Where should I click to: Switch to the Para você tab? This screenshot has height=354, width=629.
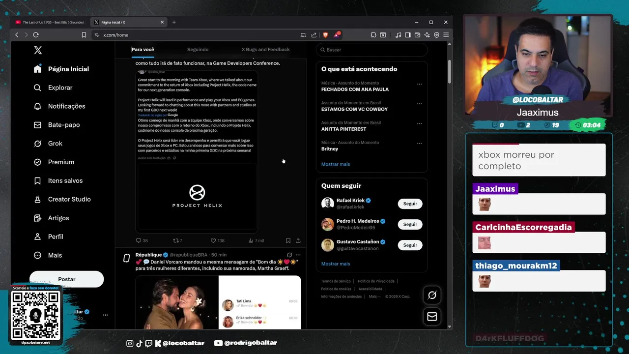pyautogui.click(x=143, y=50)
